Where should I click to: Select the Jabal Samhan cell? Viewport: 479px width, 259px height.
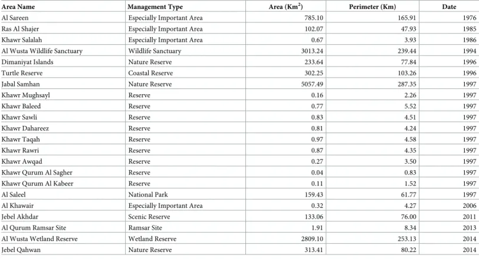click(x=21, y=84)
